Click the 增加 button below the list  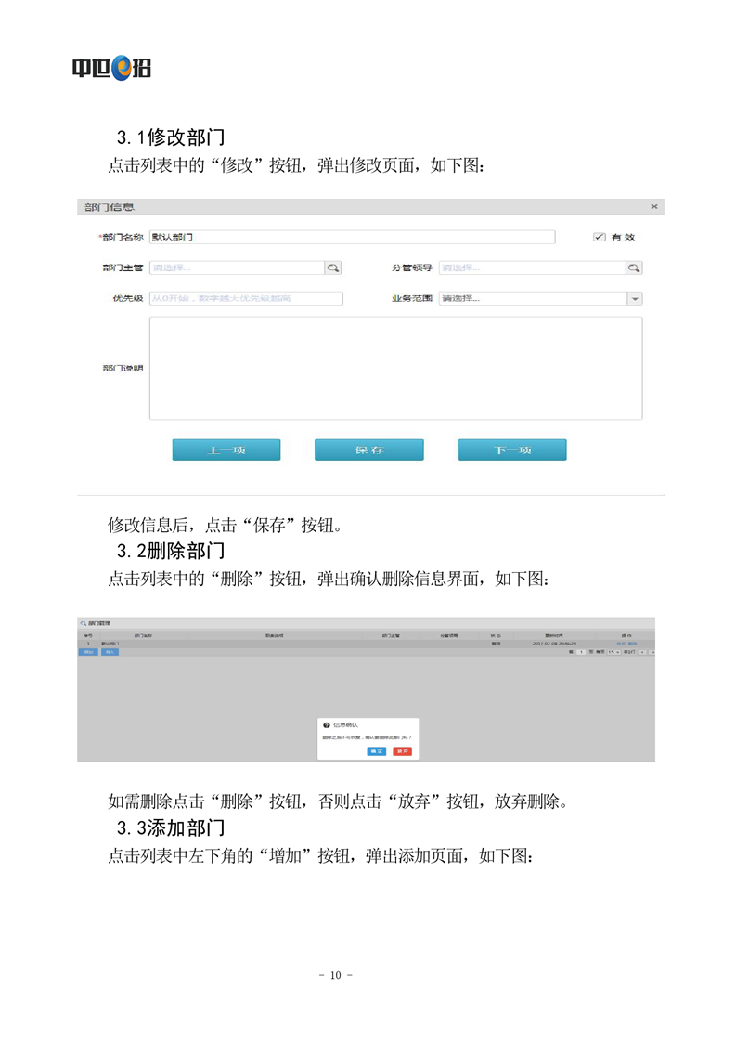coord(88,652)
